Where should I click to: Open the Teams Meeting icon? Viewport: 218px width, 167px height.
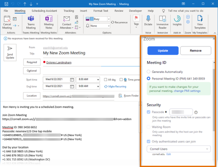tap(31, 19)
